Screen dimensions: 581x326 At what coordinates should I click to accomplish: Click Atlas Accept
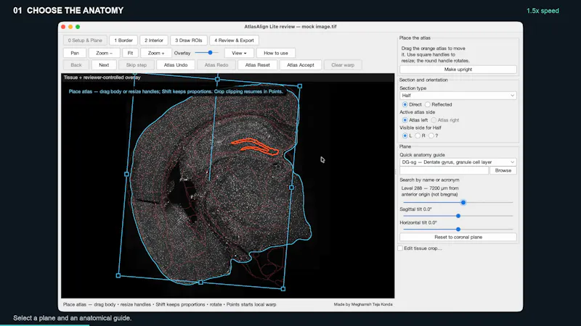click(301, 65)
